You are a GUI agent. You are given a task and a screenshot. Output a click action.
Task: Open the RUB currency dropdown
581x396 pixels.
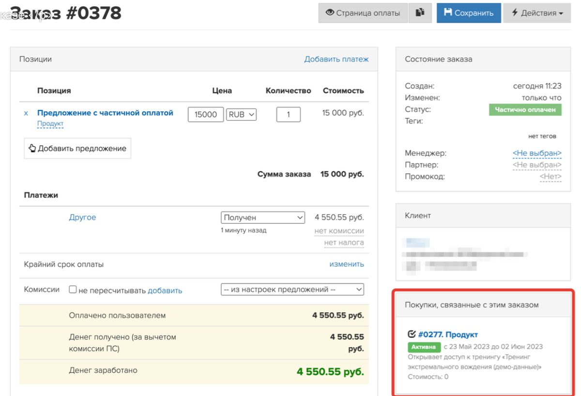pos(241,115)
